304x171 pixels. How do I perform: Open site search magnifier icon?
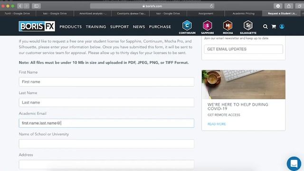265,27
